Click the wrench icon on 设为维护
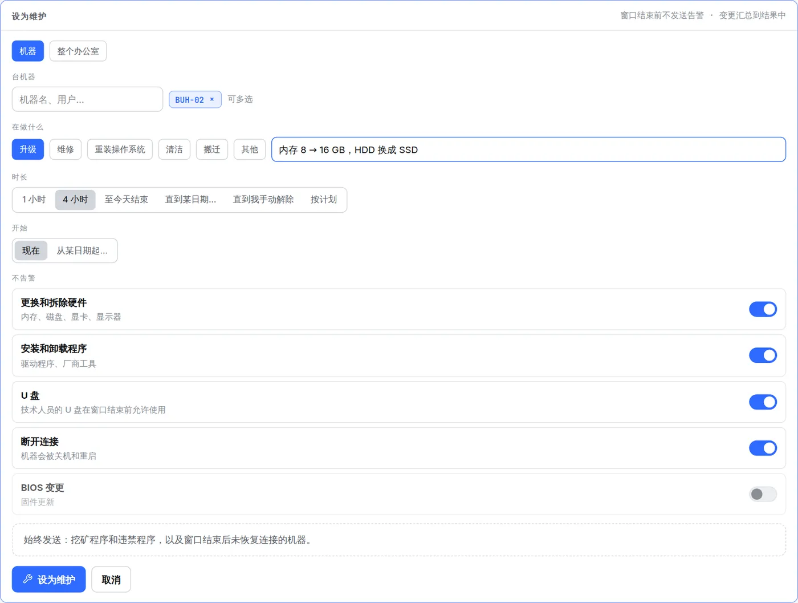Image resolution: width=798 pixels, height=603 pixels. 27,579
